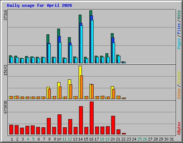Click day 31 on the x-axis
The width and height of the screenshot is (183, 143).
click(172, 139)
